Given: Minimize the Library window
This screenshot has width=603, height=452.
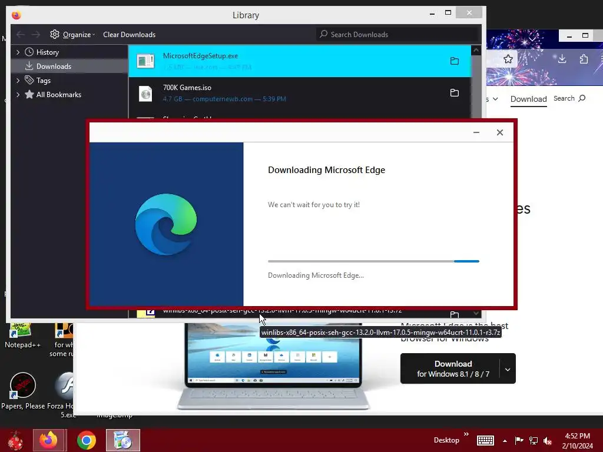Looking at the screenshot, I should coord(432,14).
